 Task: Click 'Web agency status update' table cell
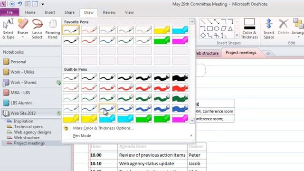(152, 163)
